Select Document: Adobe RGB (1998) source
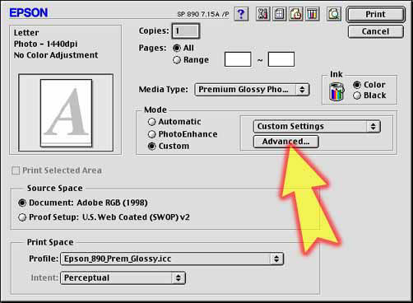This screenshot has width=413, height=303. pos(22,203)
